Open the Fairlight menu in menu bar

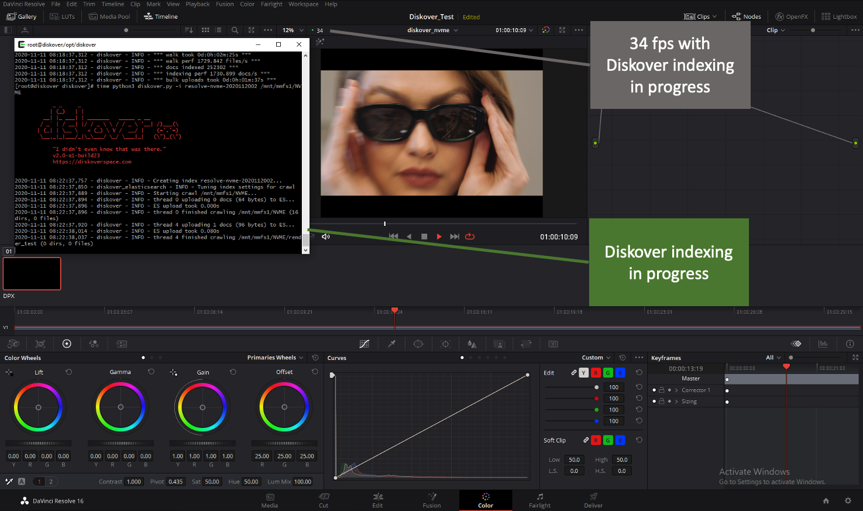click(271, 4)
